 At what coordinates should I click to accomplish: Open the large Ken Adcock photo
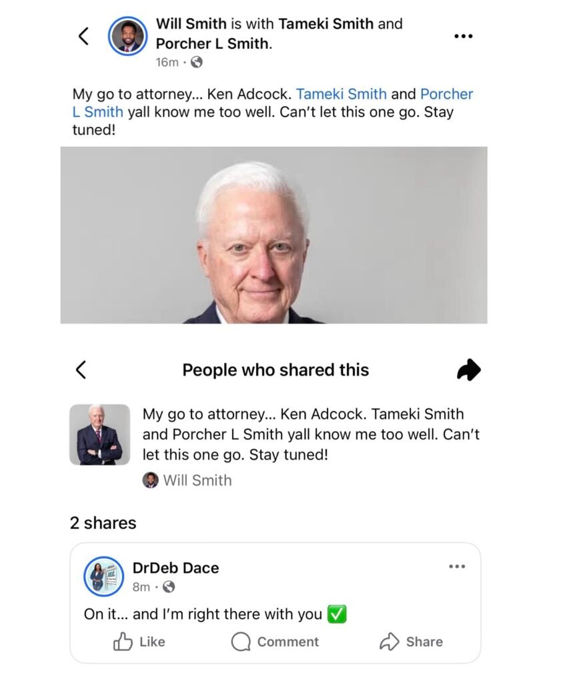[x=273, y=235]
